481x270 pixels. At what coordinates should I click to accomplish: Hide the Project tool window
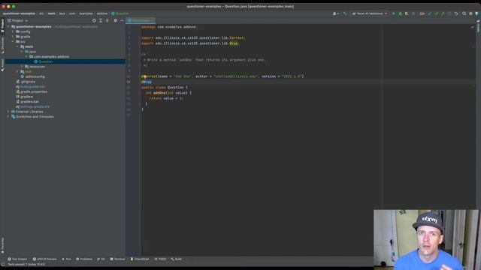click(x=122, y=20)
